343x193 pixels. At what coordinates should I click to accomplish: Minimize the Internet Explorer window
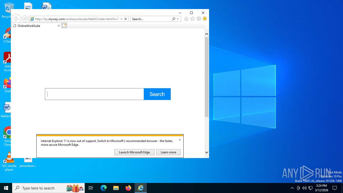pyautogui.click(x=180, y=13)
